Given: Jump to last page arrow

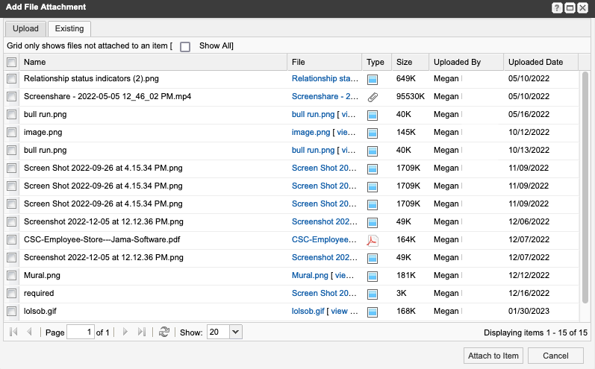Looking at the screenshot, I should coord(142,332).
